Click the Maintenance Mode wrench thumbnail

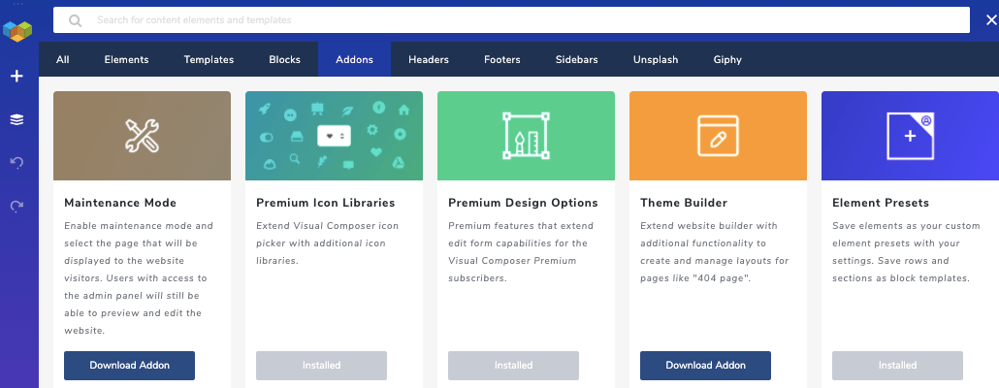142,136
